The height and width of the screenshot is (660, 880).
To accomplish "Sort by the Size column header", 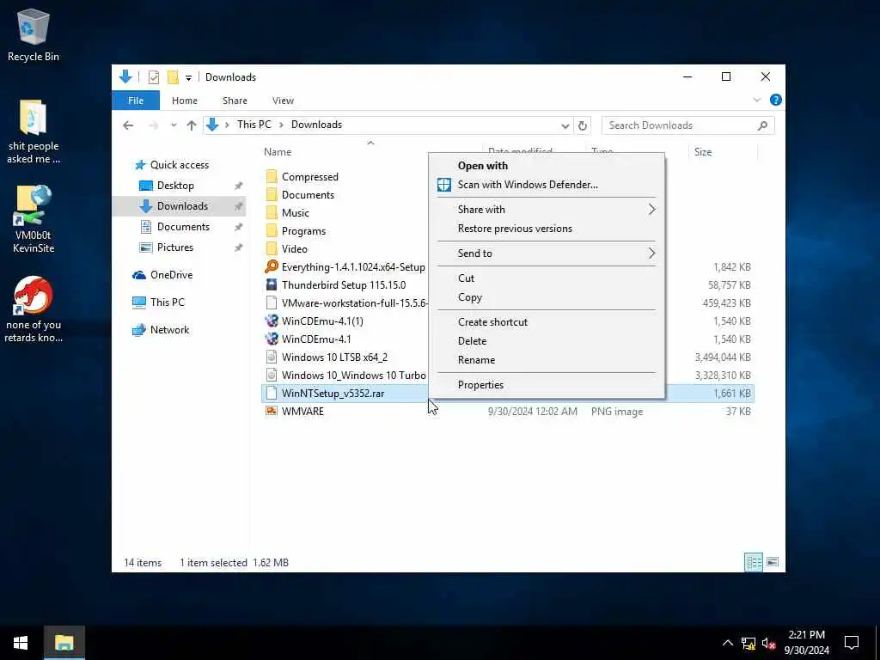I will point(703,151).
